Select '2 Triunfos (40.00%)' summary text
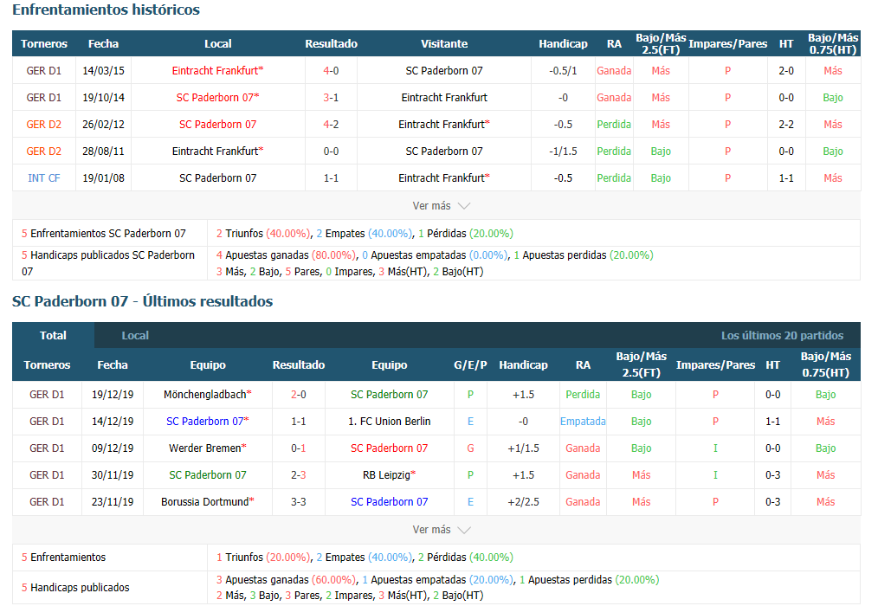Image resolution: width=878 pixels, height=606 pixels. [263, 233]
